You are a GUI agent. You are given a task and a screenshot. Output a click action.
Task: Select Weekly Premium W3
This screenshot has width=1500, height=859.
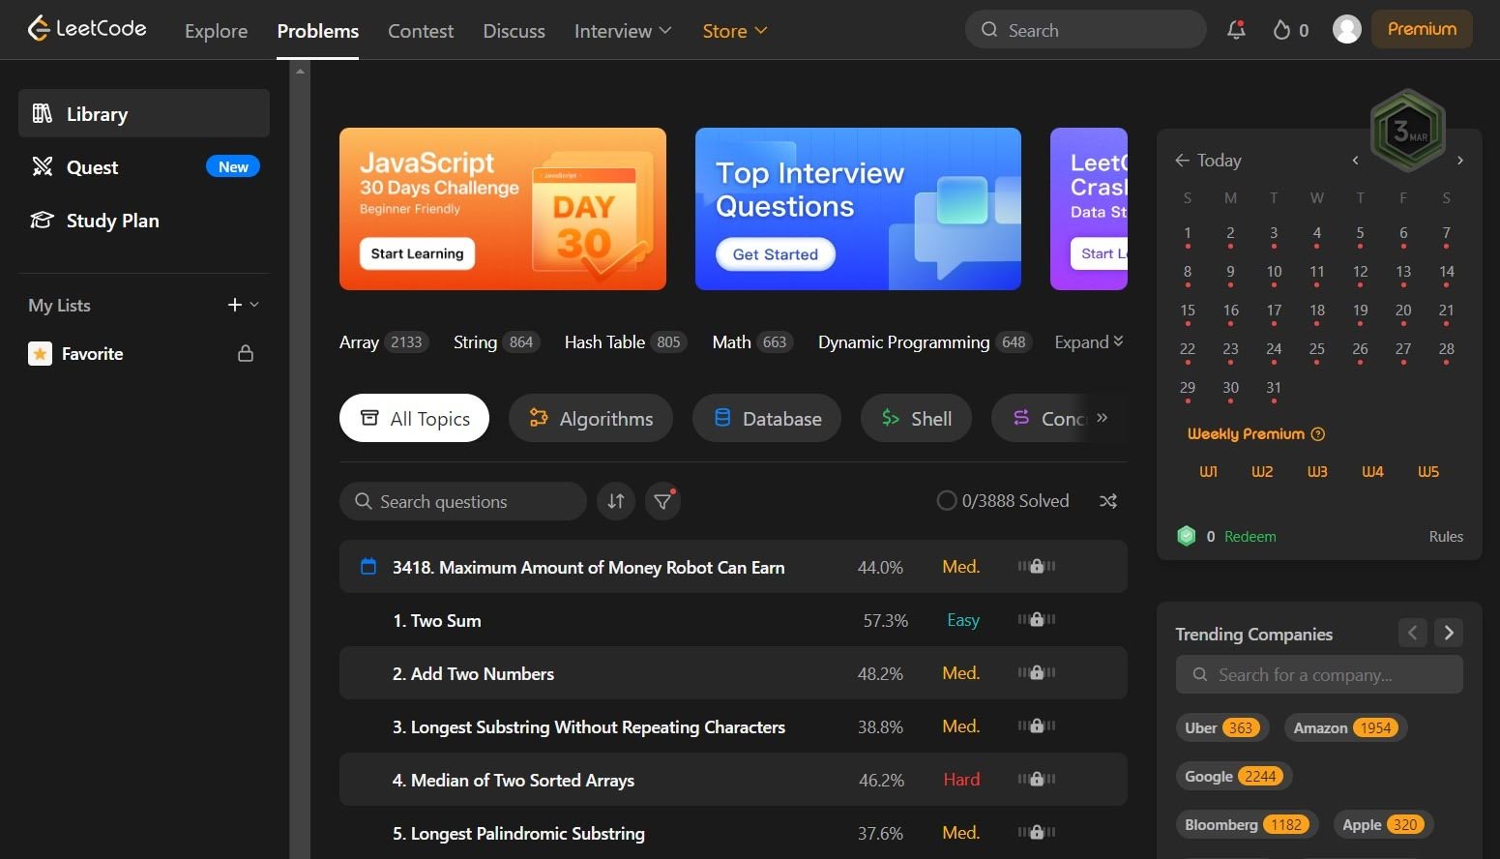click(1317, 472)
